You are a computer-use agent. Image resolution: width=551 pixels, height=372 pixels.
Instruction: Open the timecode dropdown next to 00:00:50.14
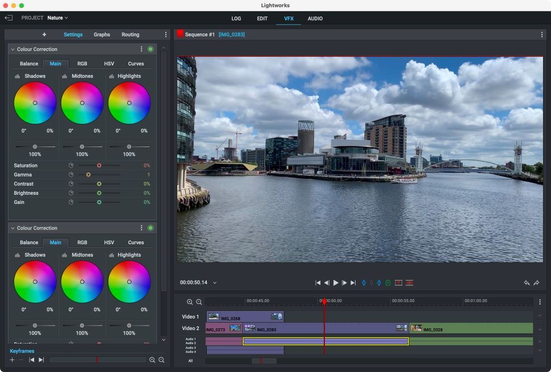point(215,282)
